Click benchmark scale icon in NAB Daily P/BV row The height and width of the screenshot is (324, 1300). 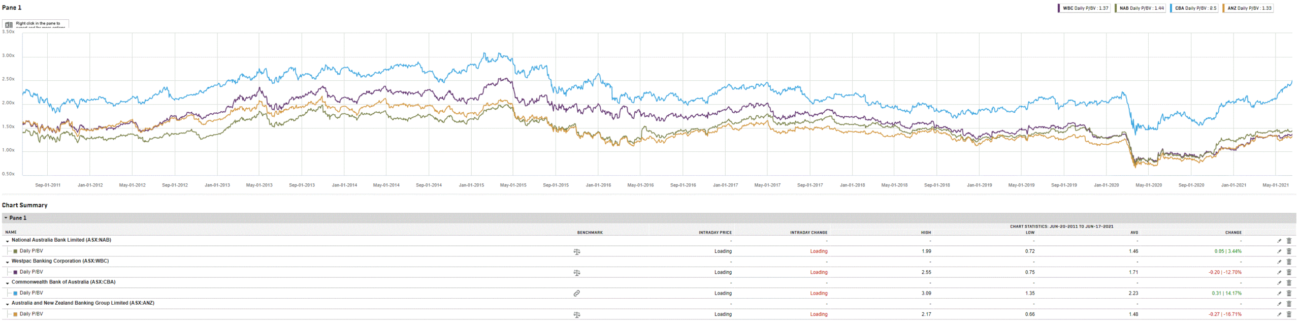(x=576, y=251)
